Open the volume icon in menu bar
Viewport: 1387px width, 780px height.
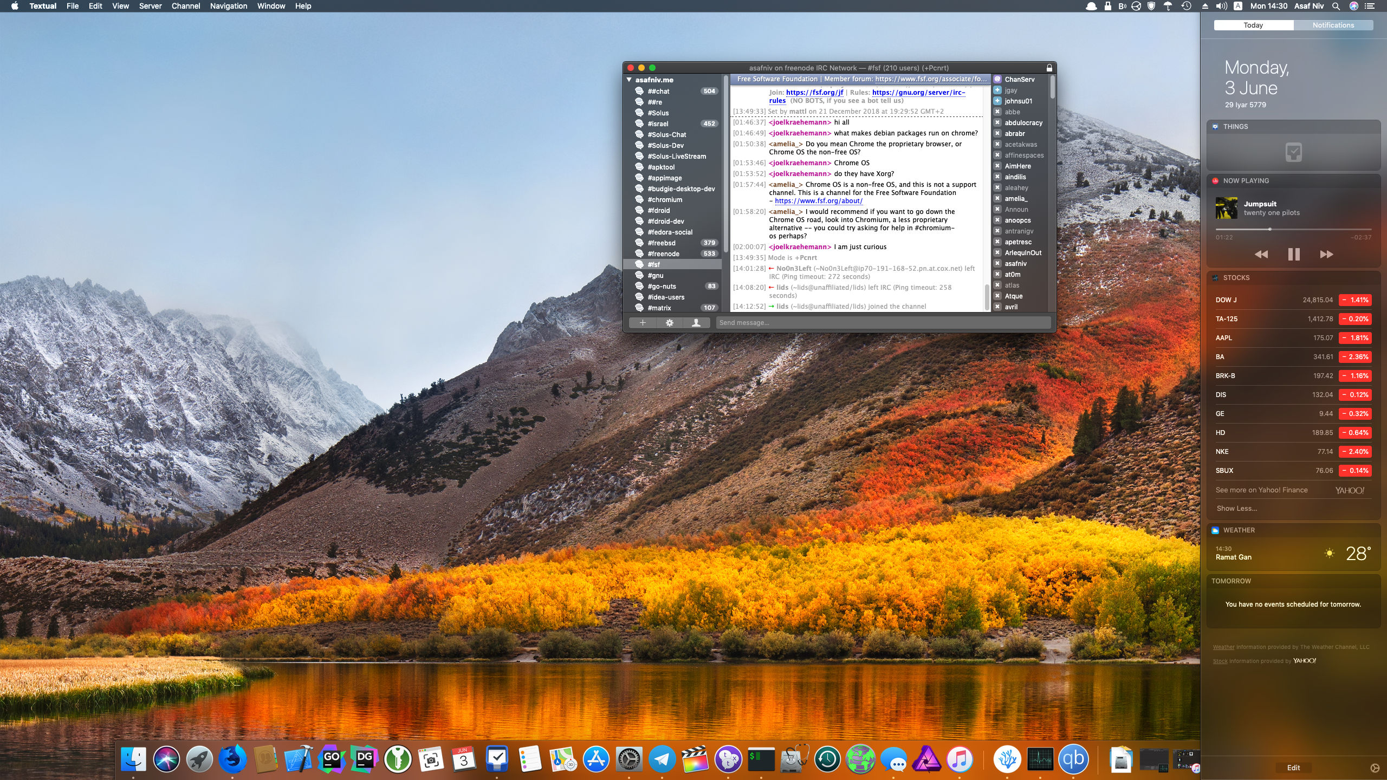[x=1221, y=6]
